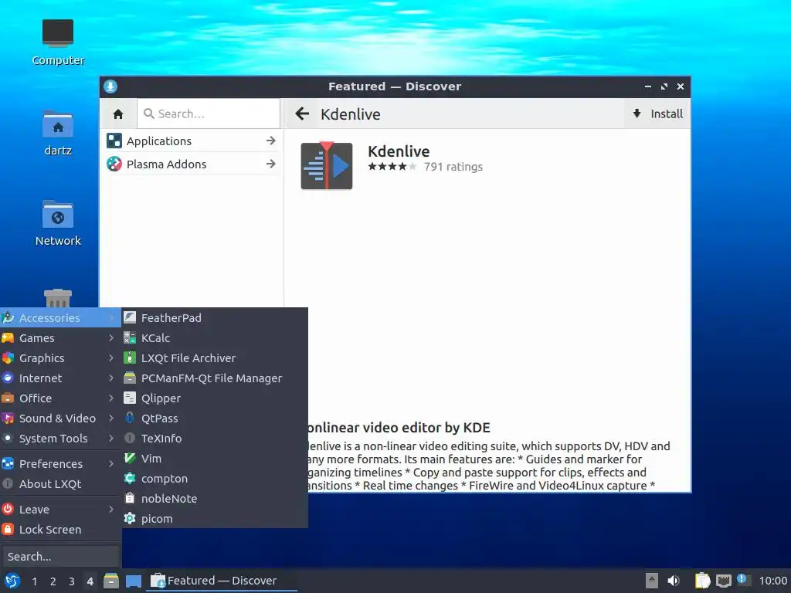Image resolution: width=791 pixels, height=593 pixels.
Task: Click the show desktop taskbar icon
Action: coord(133,581)
